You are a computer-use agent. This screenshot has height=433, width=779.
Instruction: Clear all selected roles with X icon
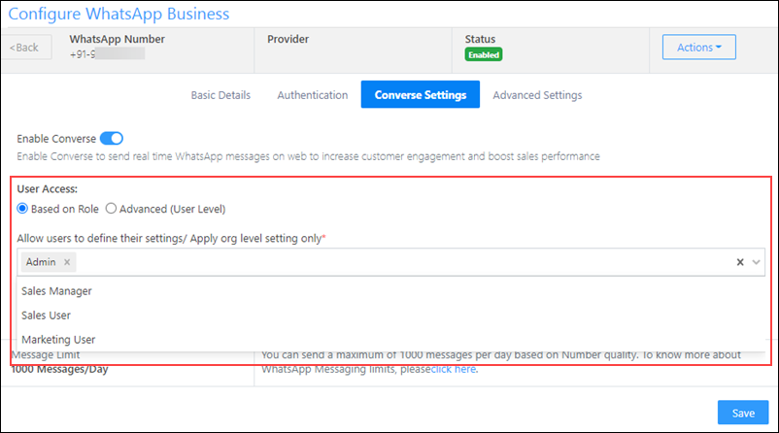[x=740, y=262]
